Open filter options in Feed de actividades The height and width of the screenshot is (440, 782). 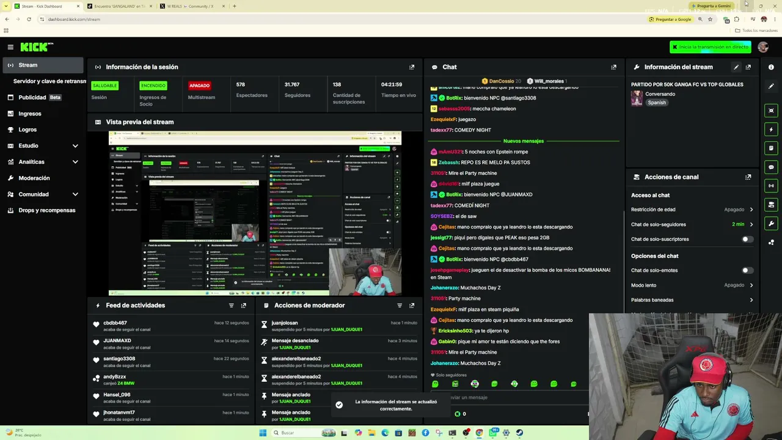[x=231, y=306]
